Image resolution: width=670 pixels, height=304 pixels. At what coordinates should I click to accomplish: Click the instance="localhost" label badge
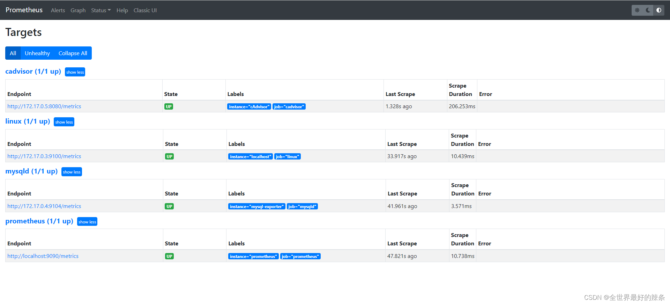[x=251, y=156]
